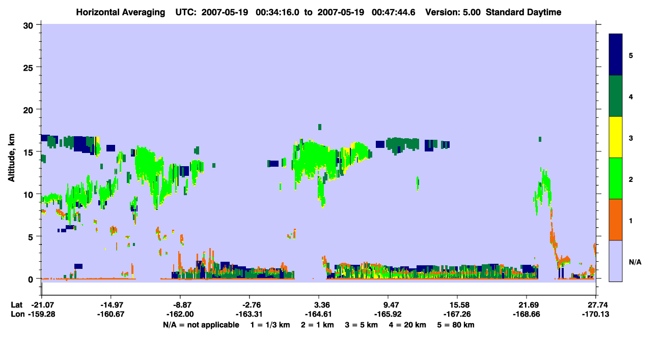The height and width of the screenshot is (339, 662).
Task: Click the colorbar label 1
Action: click(x=631, y=221)
